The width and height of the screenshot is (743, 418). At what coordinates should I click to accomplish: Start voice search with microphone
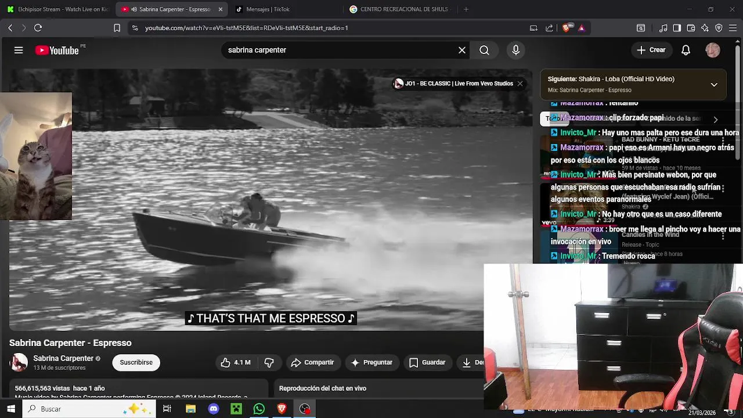515,51
